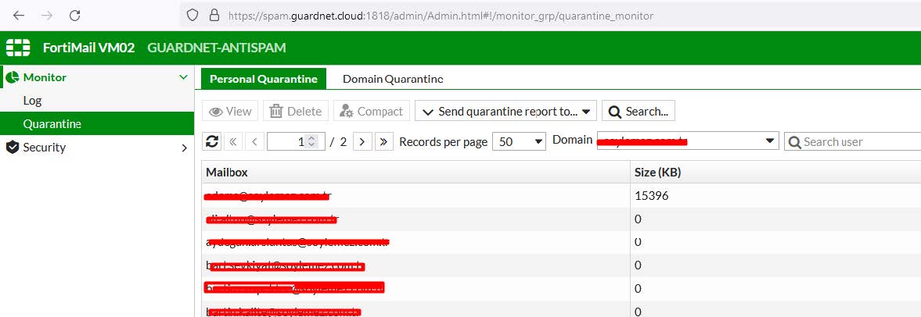
Task: Click the Fortinet logo icon
Action: [x=18, y=48]
